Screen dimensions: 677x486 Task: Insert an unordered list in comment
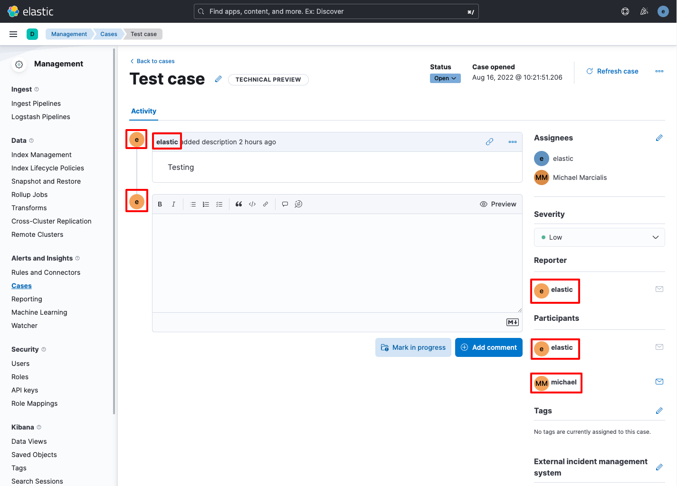[193, 204]
